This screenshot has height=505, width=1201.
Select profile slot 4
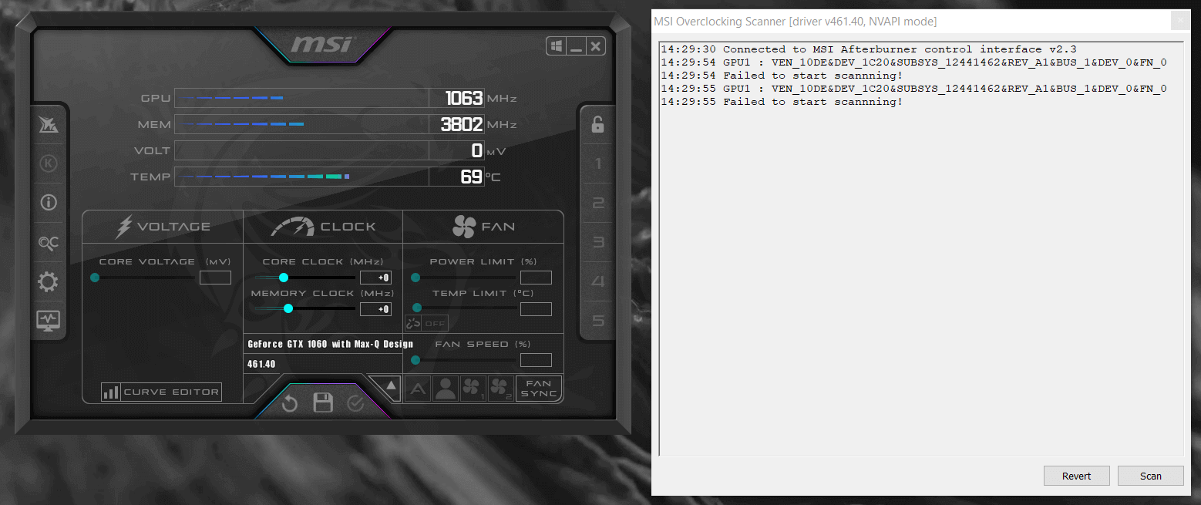[x=598, y=282]
